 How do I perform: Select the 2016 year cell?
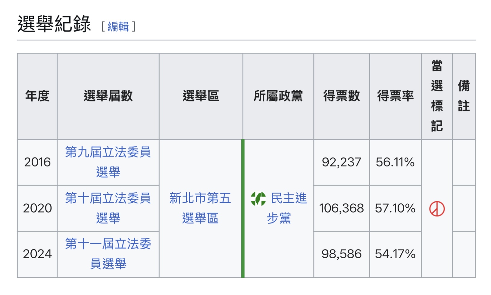tap(37, 162)
